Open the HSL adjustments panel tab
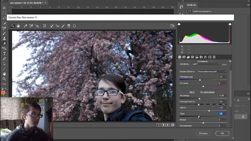This screenshot has height=141, width=251. point(193,57)
